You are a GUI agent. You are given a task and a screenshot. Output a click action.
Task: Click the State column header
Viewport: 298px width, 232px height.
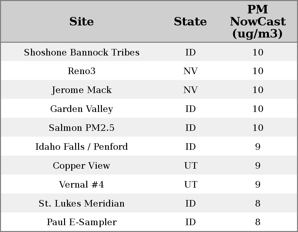tap(190, 22)
